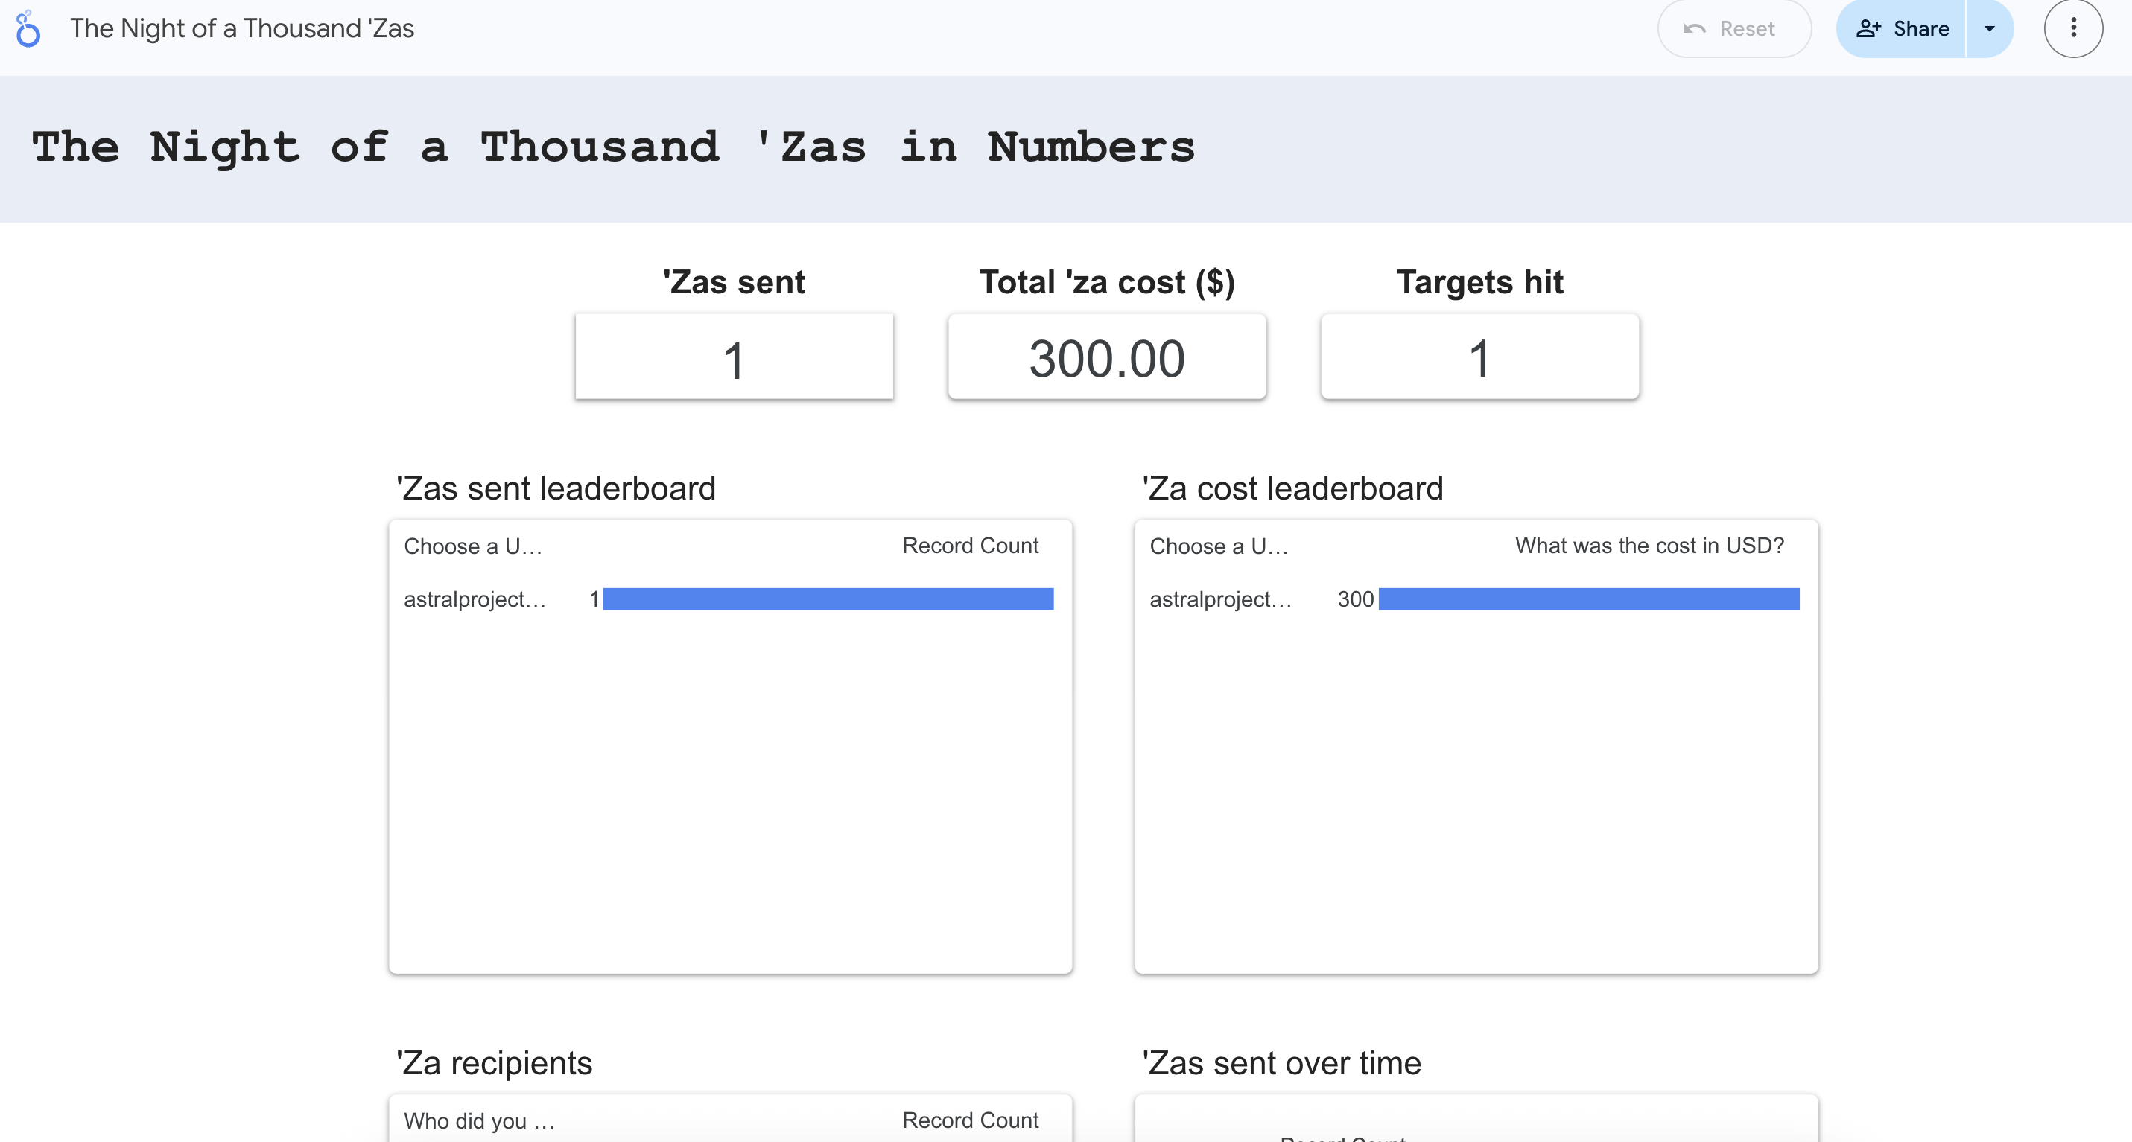Click the blue bar in 'Zas sent leaderboard
The height and width of the screenshot is (1142, 2132).
point(828,599)
